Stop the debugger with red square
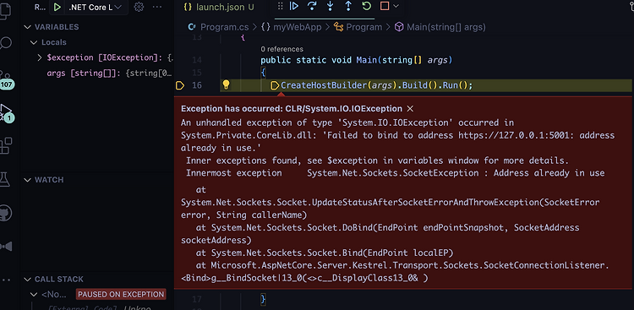Viewport: 634px width, 310px height. coord(385,6)
